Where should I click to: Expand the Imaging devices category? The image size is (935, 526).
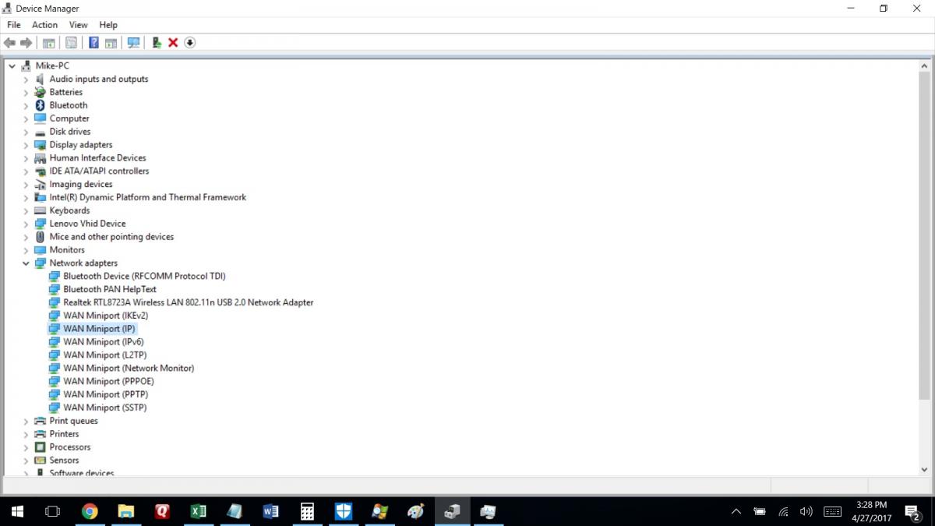pos(26,185)
